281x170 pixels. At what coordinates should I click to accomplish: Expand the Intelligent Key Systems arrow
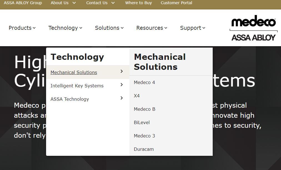122,85
